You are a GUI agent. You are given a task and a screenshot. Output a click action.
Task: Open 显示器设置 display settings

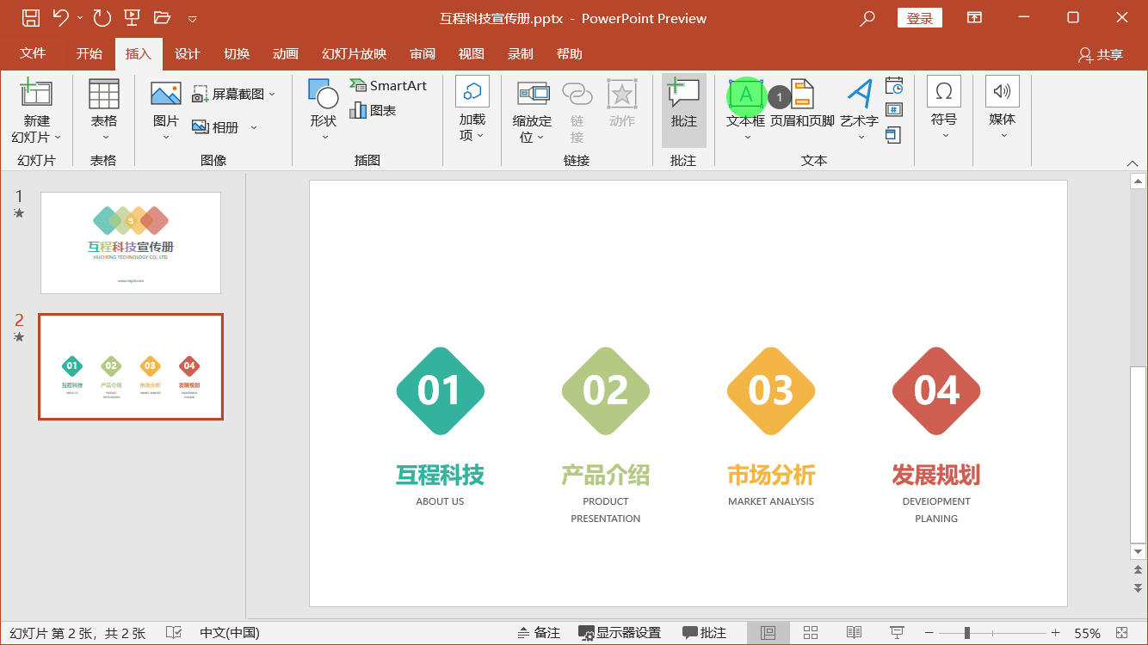point(620,633)
